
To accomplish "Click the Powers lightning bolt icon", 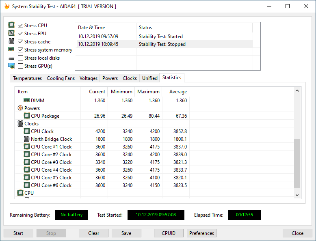I will click(20, 108).
